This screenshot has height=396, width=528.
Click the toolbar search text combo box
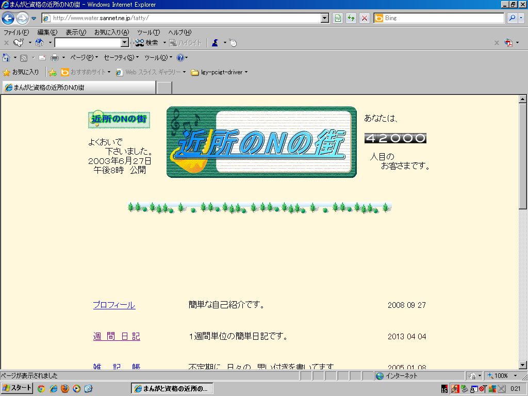pos(88,43)
